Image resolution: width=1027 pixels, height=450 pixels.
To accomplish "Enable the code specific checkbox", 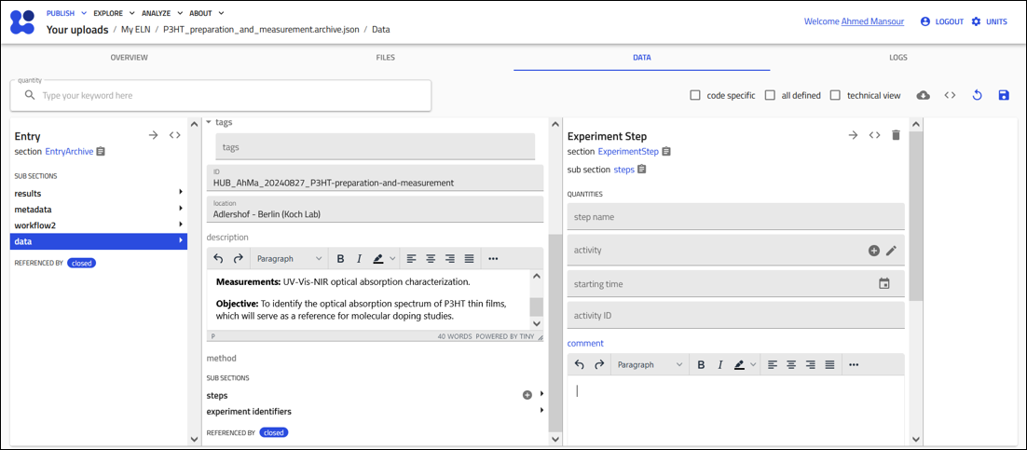I will coord(695,95).
